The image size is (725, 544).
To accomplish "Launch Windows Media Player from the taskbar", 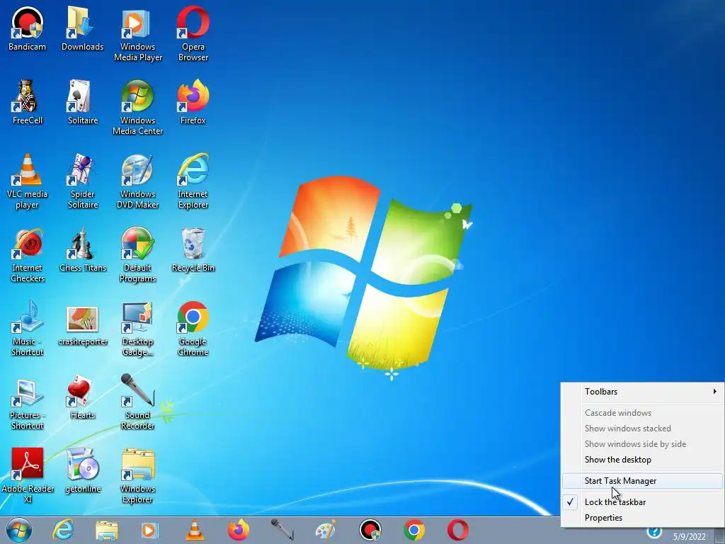I will tap(149, 530).
